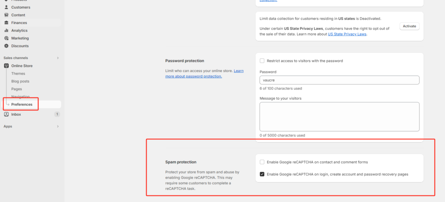Click the Discounts badge icon
The width and height of the screenshot is (445, 202).
7,46
